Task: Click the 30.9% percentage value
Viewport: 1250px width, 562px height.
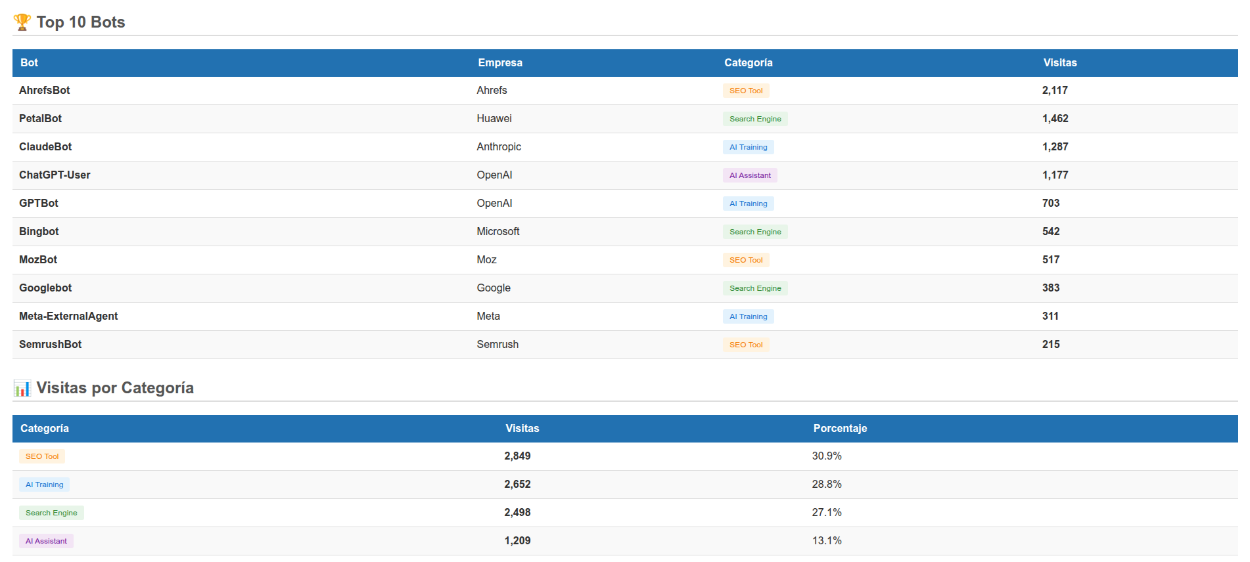Action: [826, 456]
